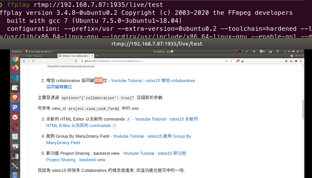This screenshot has width=312, height=178.
Task: Bookmark this page with the bookmark icon
Action: tap(76, 61)
